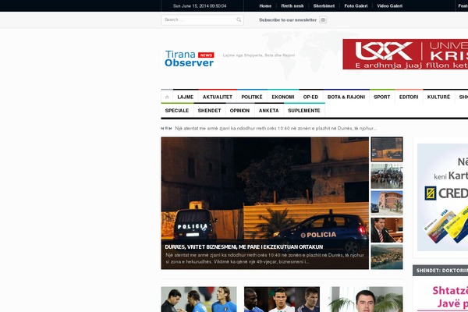Image resolution: width=468 pixels, height=312 pixels.
Task: Open headline DURRES, VRITET BIZNESMENI article
Action: 244,247
